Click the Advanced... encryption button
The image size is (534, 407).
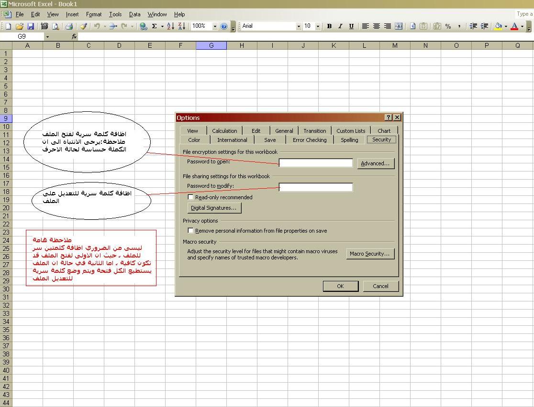(x=375, y=163)
